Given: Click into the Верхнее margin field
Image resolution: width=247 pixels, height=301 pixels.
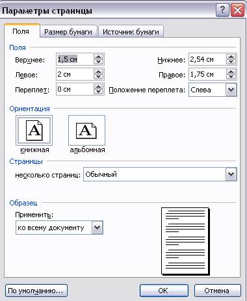Looking at the screenshot, I should 75,59.
